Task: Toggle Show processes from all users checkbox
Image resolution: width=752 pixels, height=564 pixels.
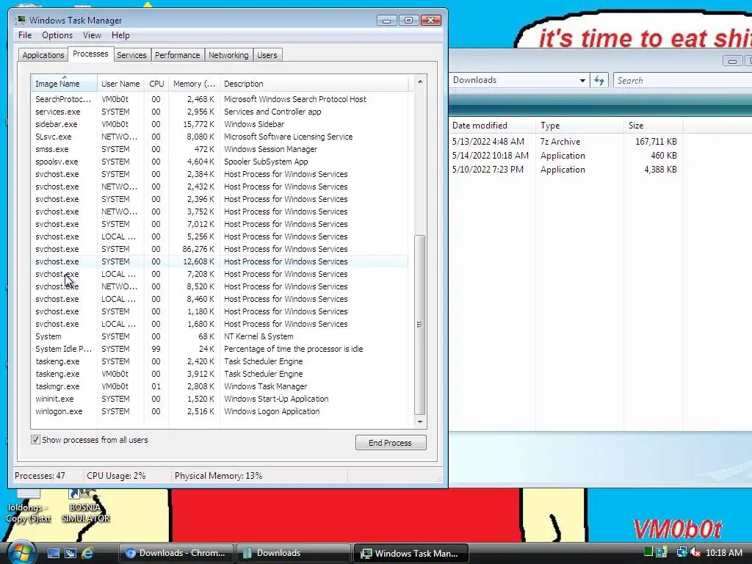Action: pyautogui.click(x=35, y=440)
